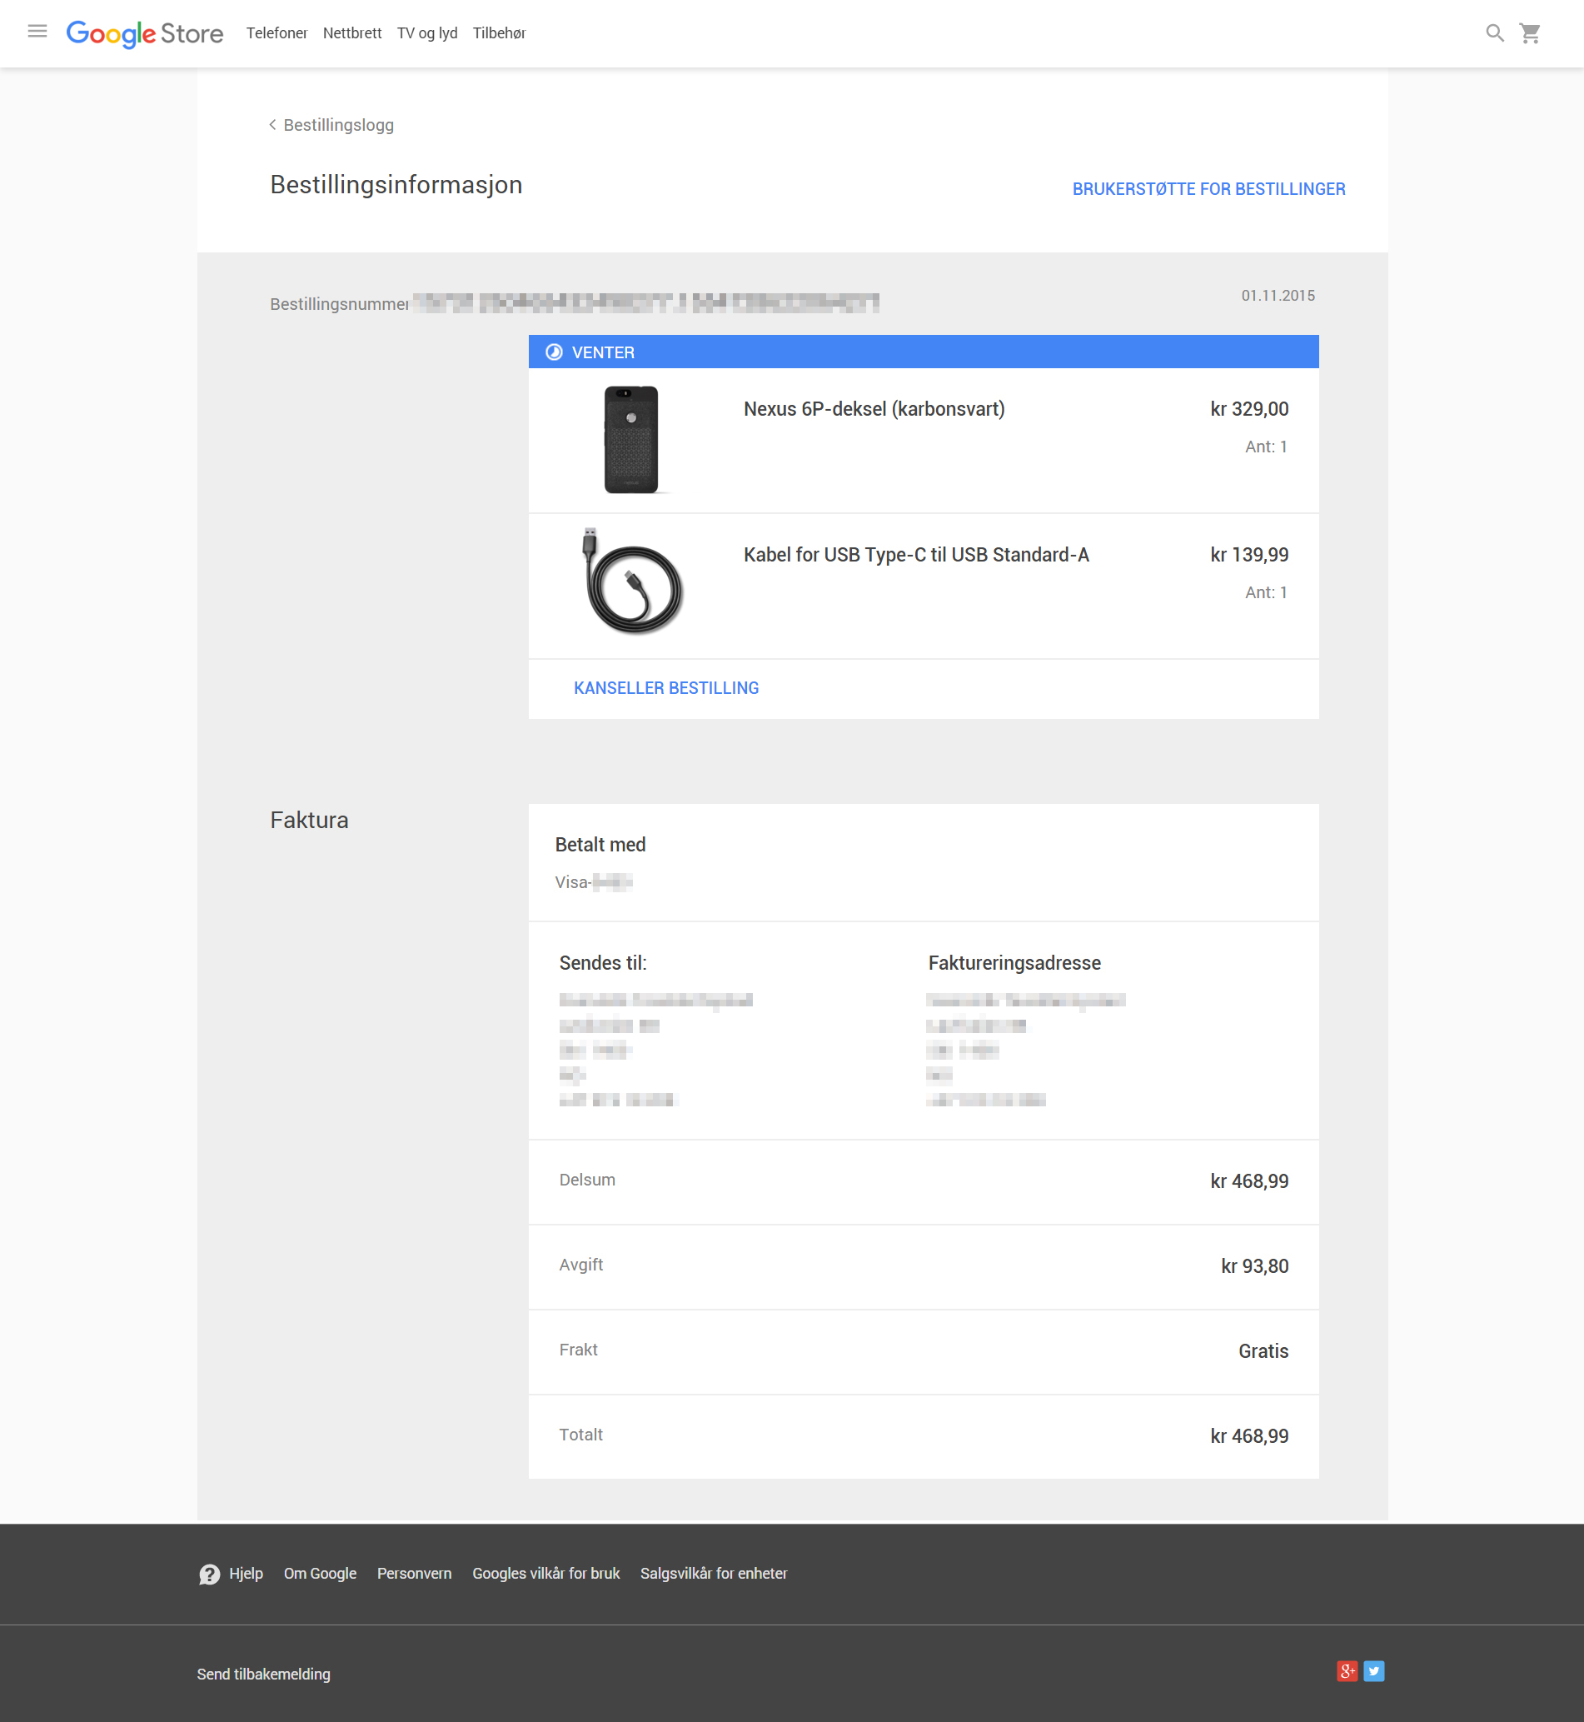This screenshot has height=1722, width=1584.
Task: Click the Delsum amount kr 468,99
Action: [1249, 1180]
